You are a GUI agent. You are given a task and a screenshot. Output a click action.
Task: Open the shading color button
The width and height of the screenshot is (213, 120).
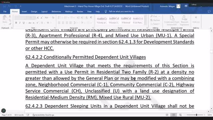click(x=82, y=23)
